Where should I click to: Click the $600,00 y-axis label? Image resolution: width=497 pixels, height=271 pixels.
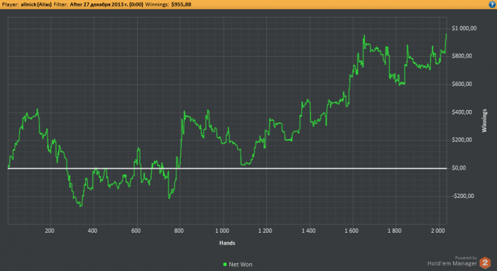[461, 84]
